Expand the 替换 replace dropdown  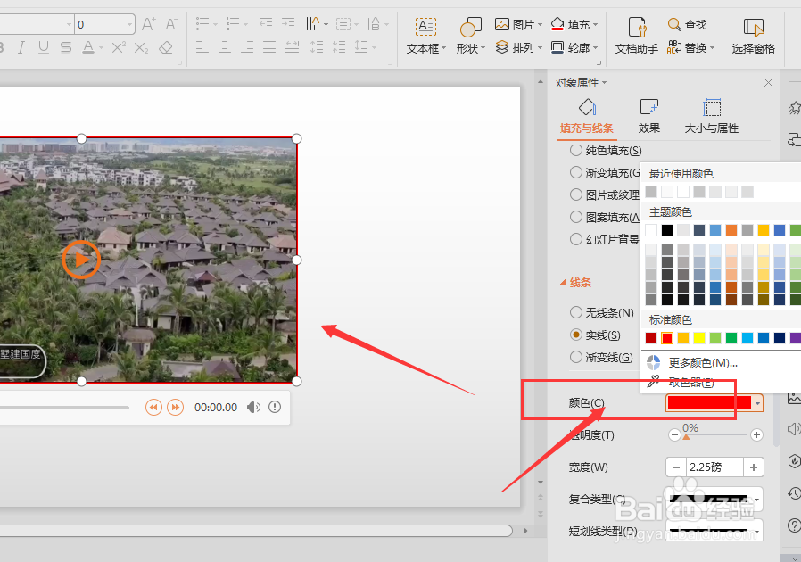pos(712,48)
